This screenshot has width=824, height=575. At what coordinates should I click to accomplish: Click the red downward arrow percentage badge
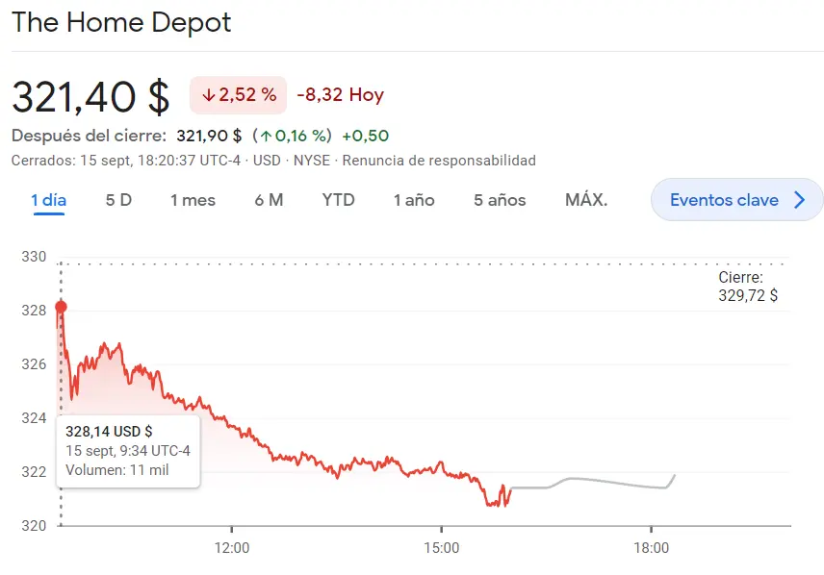coord(237,96)
